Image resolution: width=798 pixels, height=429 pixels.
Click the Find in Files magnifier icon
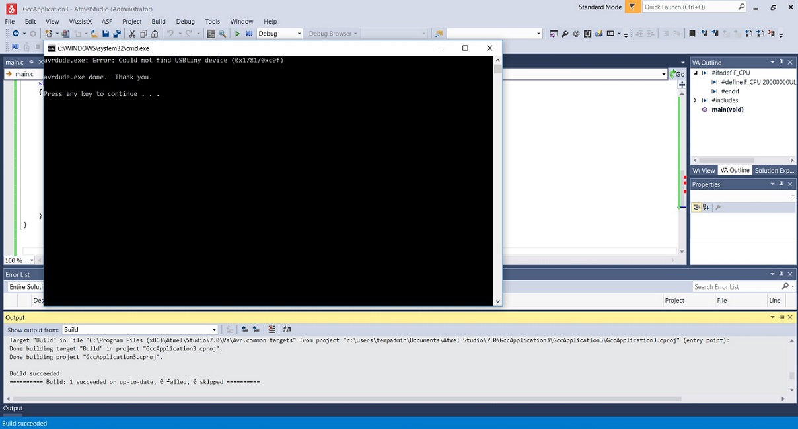click(x=222, y=34)
